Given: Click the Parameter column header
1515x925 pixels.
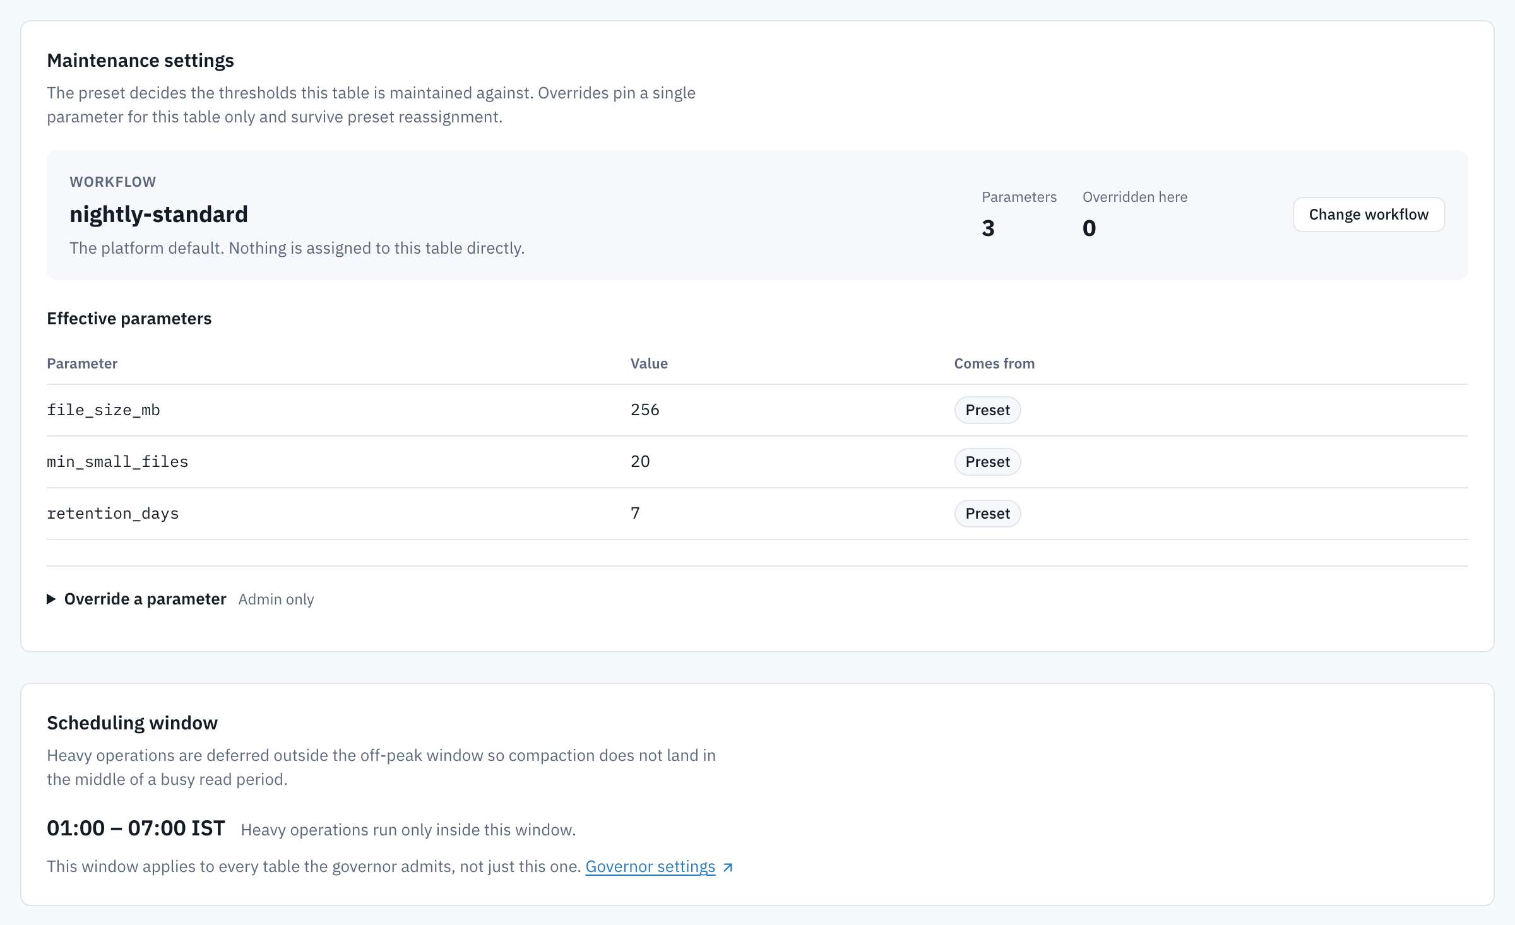Looking at the screenshot, I should tap(82, 363).
